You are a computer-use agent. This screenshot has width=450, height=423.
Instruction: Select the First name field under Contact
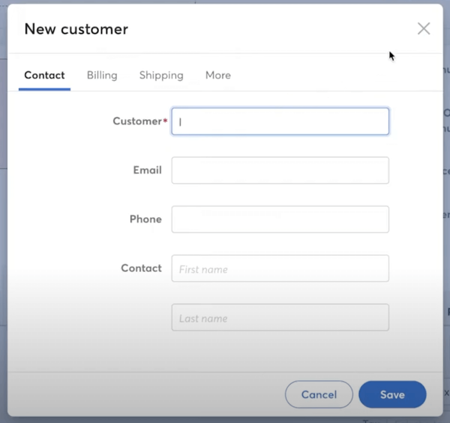[280, 269]
